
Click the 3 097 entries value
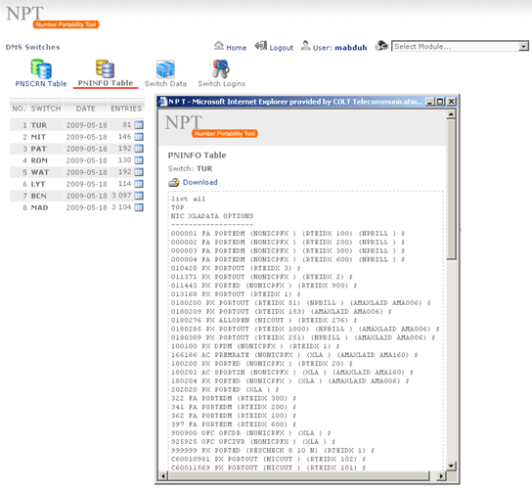[x=121, y=196]
